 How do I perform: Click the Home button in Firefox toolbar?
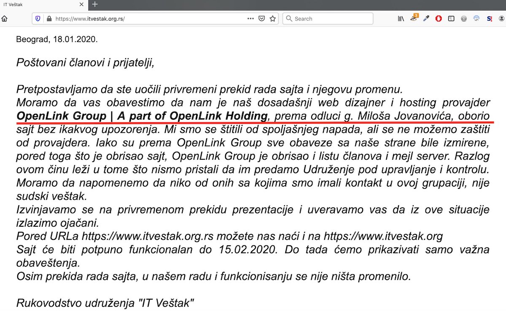tap(5, 19)
